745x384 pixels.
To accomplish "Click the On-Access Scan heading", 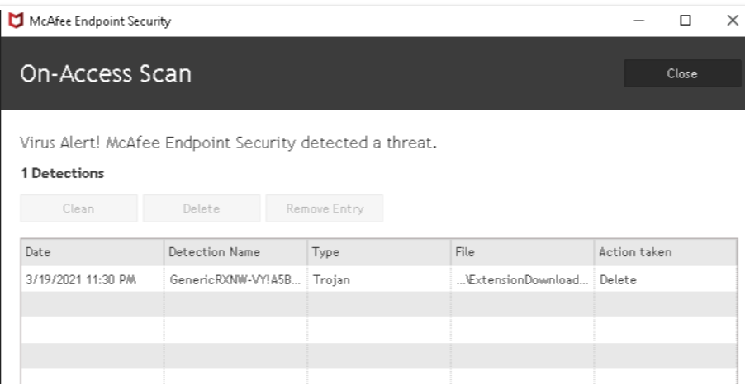I will [106, 74].
